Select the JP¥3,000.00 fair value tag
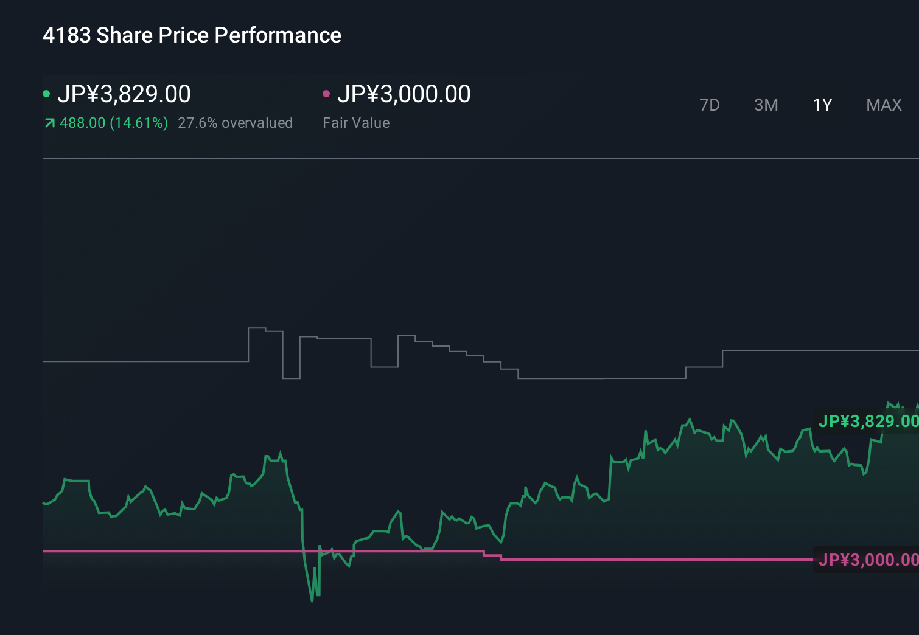The width and height of the screenshot is (919, 635). pos(867,559)
